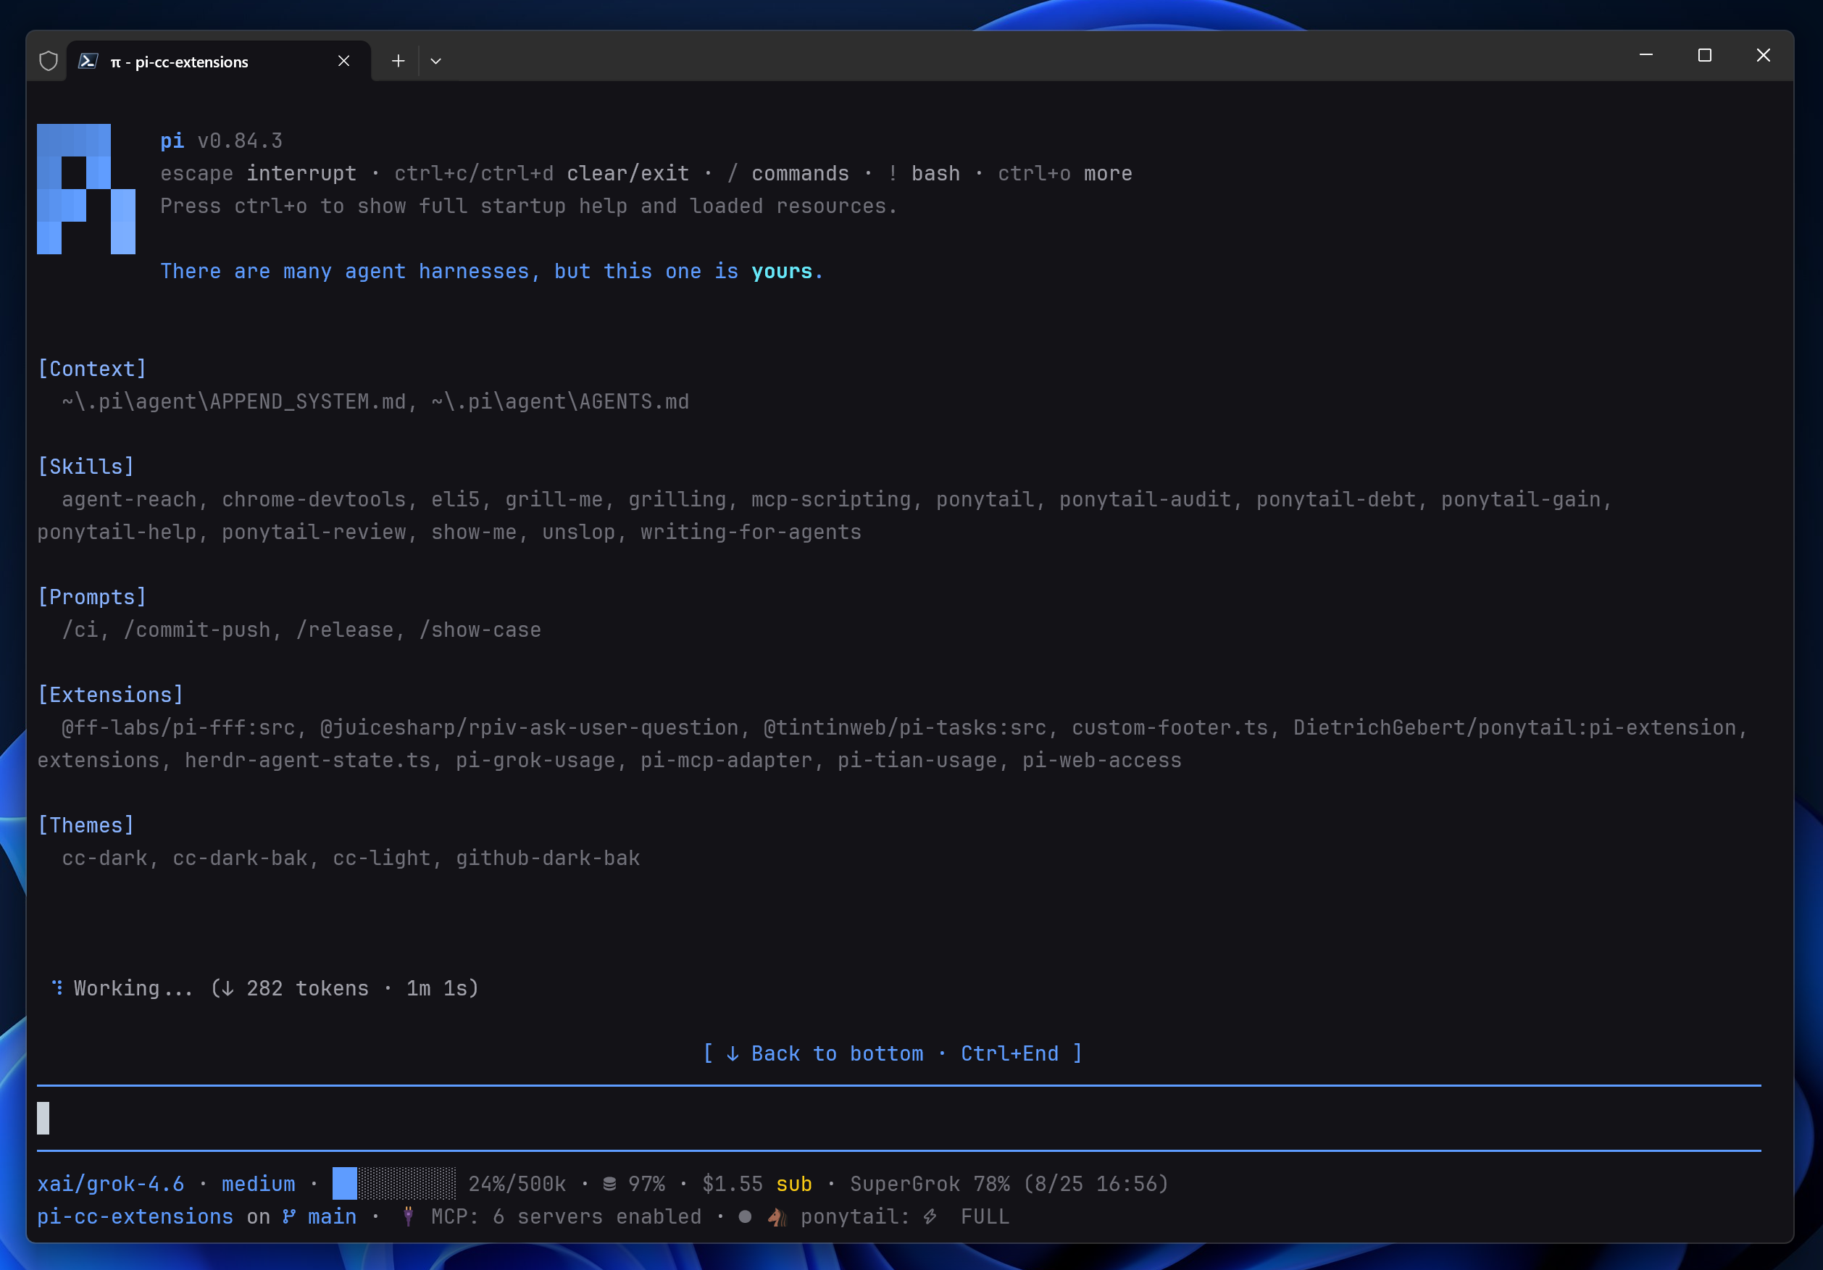The width and height of the screenshot is (1823, 1270).
Task: Click the [Skills] section header
Action: click(85, 466)
